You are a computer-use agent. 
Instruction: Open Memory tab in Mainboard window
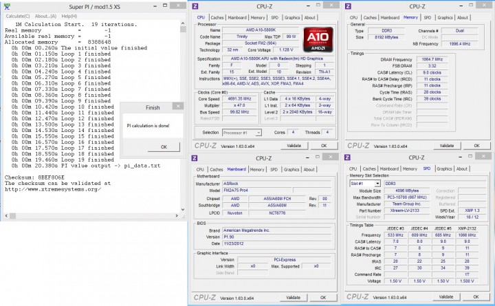coord(257,170)
